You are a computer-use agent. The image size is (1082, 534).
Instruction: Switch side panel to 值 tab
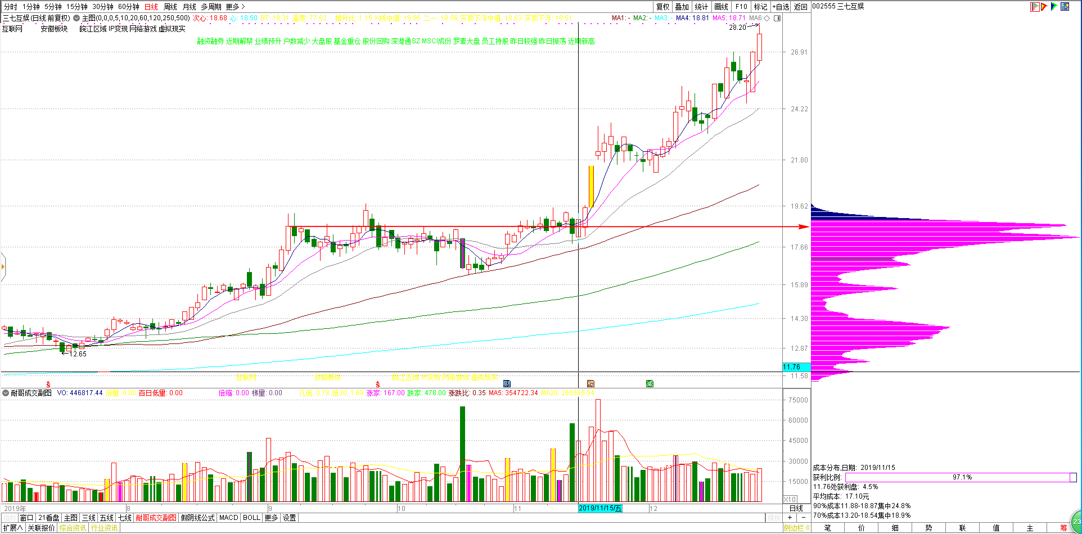pyautogui.click(x=997, y=528)
